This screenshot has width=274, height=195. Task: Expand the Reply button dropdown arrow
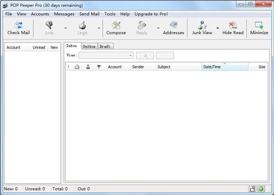point(158,28)
